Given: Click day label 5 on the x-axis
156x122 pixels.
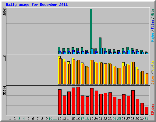Looking at the screenshot, I should pyautogui.click(x=28, y=119).
